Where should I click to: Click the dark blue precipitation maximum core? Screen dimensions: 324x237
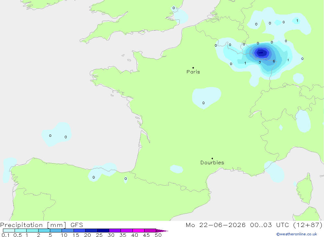[x=261, y=53]
